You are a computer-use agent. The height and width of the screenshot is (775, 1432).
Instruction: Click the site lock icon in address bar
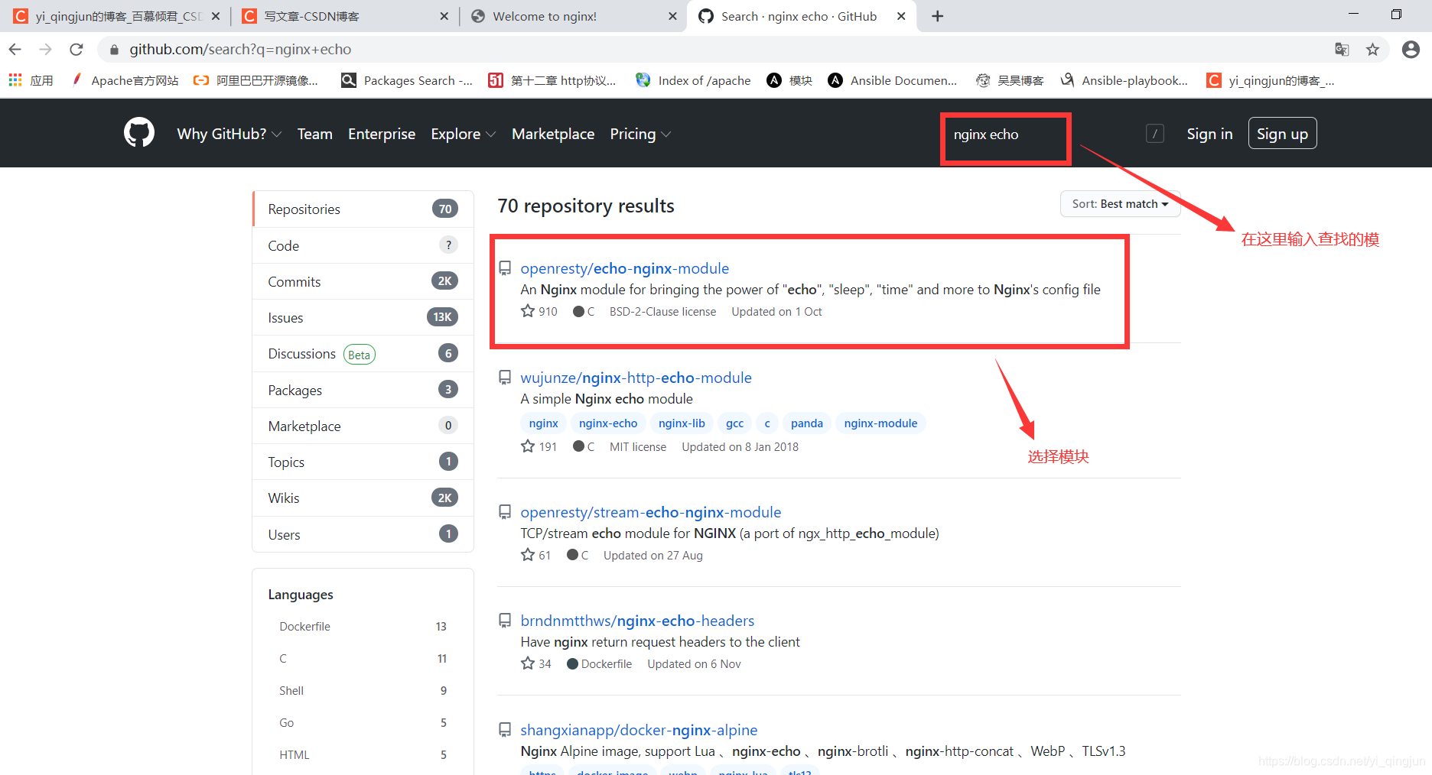115,50
